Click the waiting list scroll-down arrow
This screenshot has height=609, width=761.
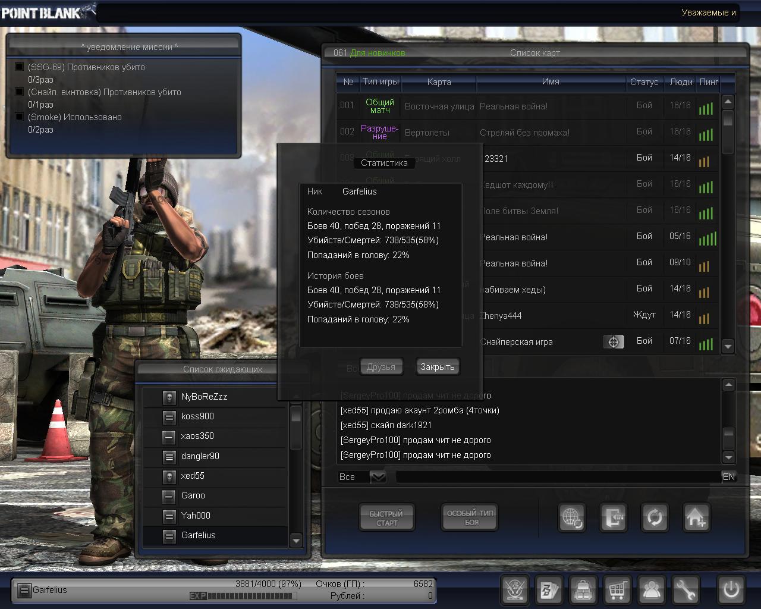point(296,540)
